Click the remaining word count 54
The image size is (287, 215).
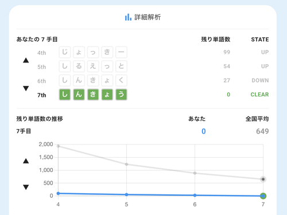[227, 67]
